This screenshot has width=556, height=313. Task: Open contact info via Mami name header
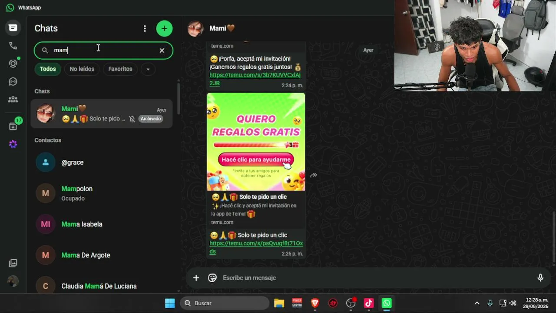click(222, 28)
